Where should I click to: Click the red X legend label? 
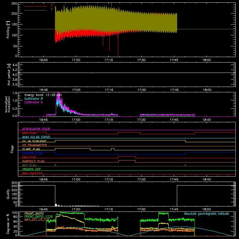[52, 5]
